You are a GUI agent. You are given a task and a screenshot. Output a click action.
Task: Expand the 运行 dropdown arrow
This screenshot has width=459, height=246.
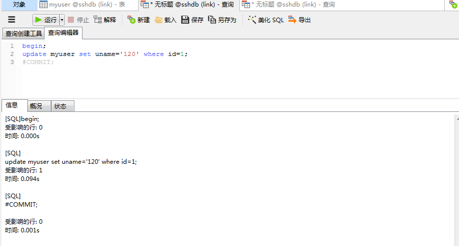(62, 20)
